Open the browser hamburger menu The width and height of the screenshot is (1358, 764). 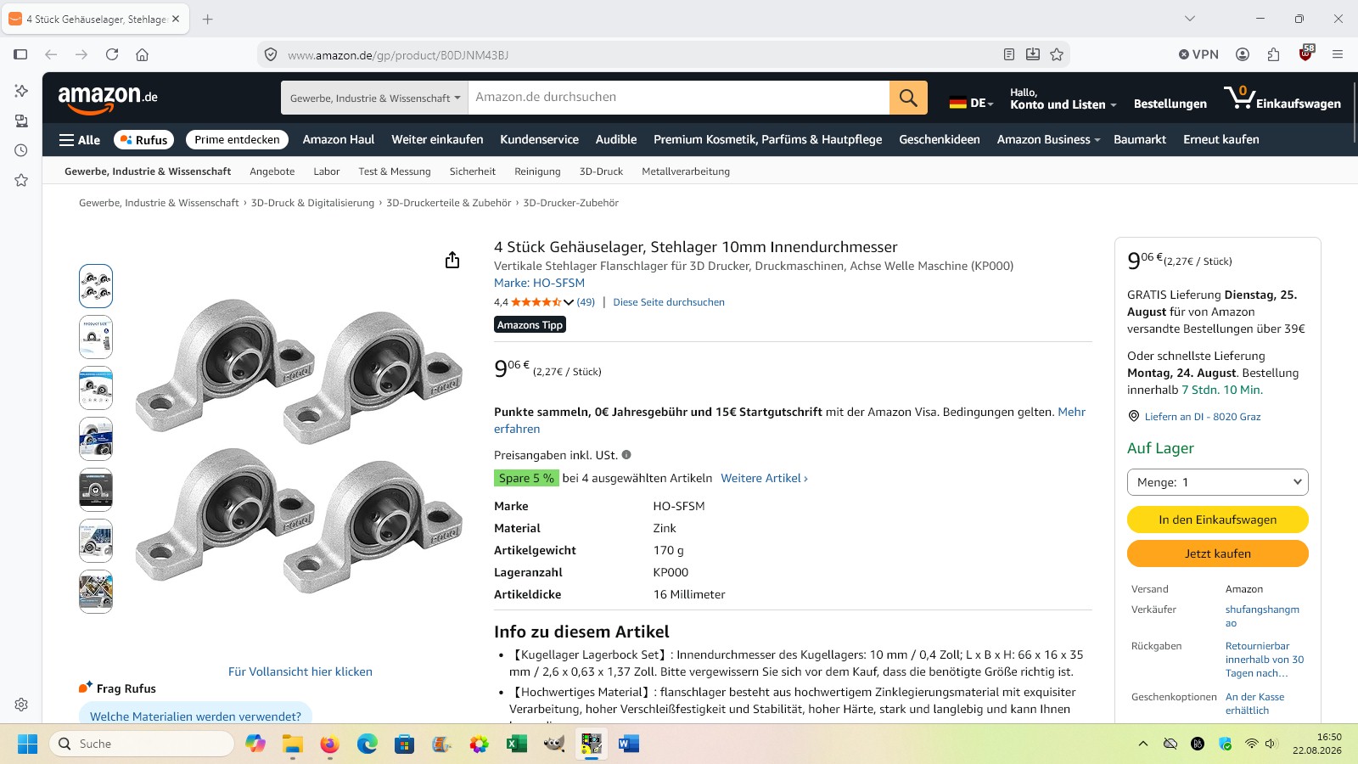point(1338,54)
